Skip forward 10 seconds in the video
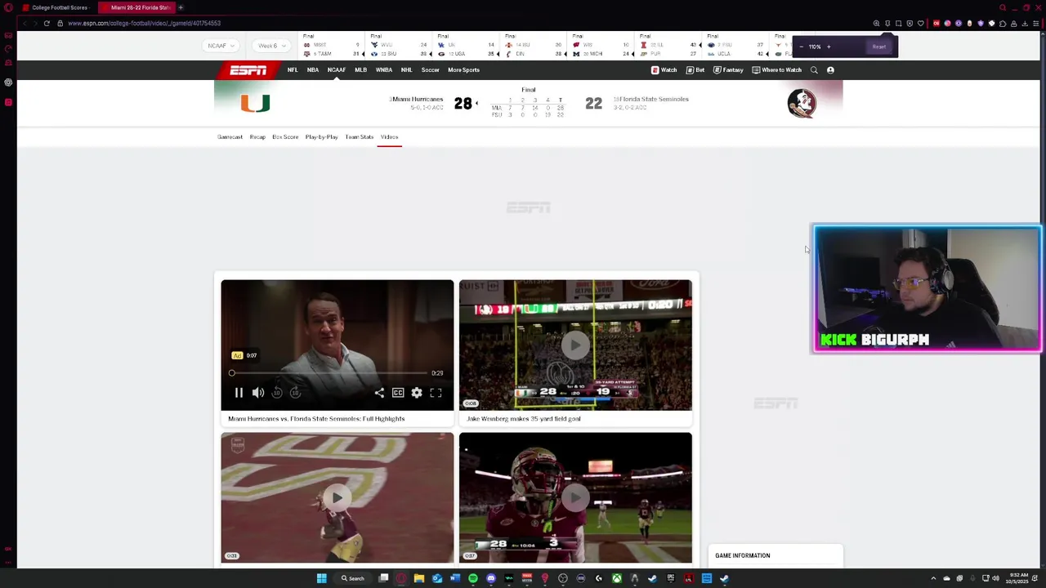 coord(295,393)
